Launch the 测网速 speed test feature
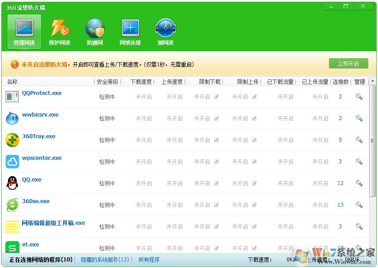378x268 pixels. point(165,31)
